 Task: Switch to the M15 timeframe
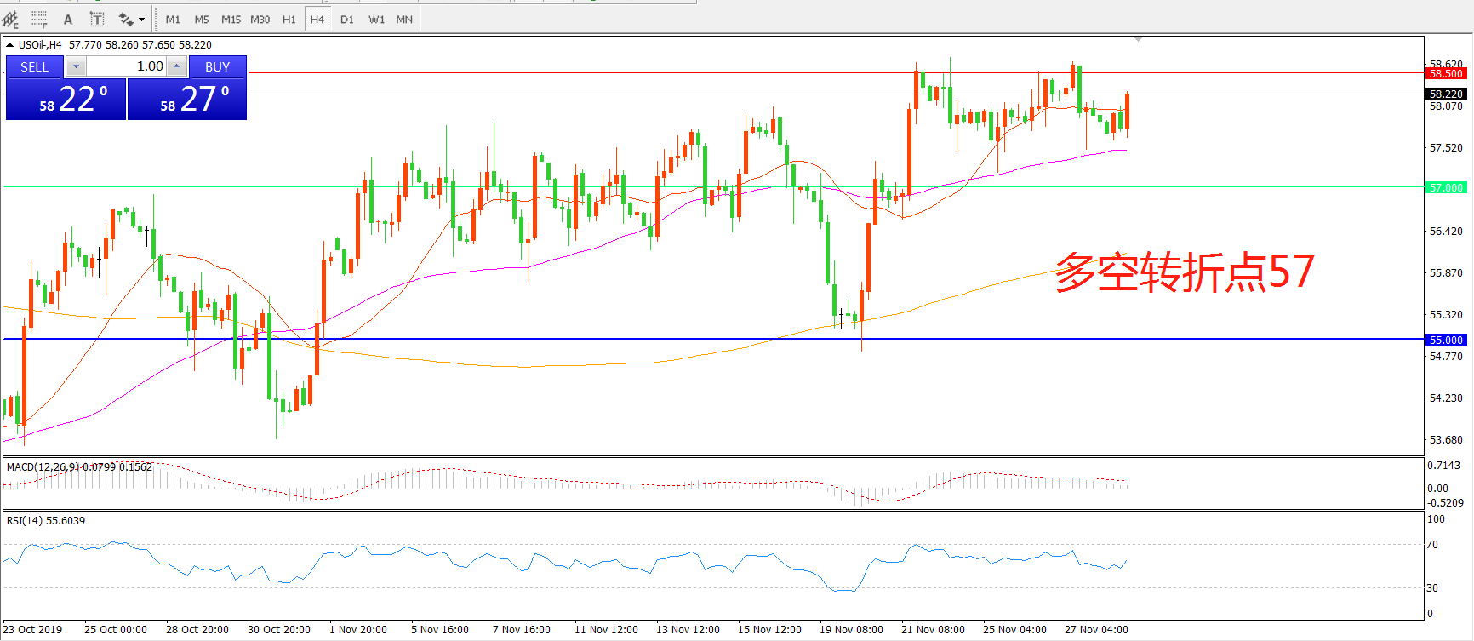coord(231,19)
